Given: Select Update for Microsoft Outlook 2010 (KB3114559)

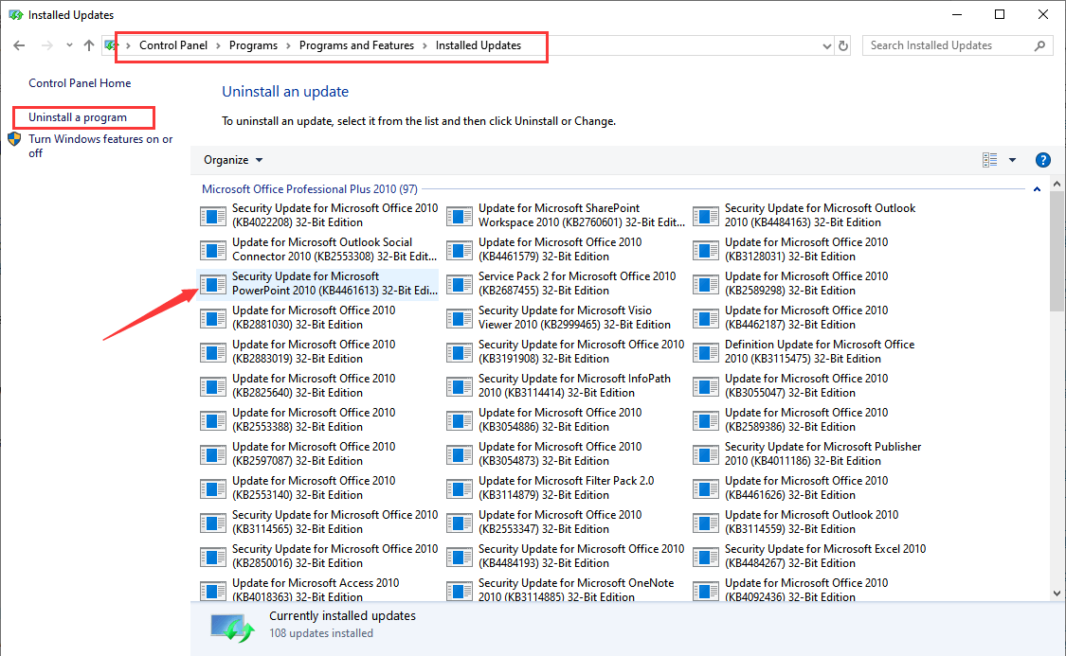Looking at the screenshot, I should (810, 523).
